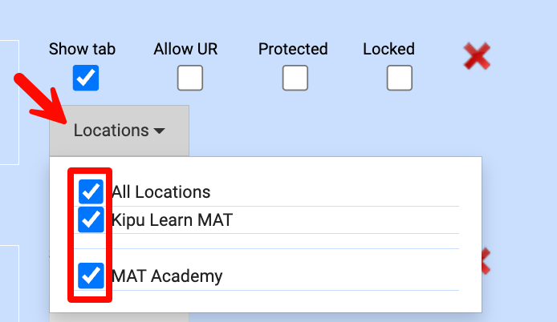
Task: Enable the Allow UR checkbox
Action: click(x=190, y=78)
